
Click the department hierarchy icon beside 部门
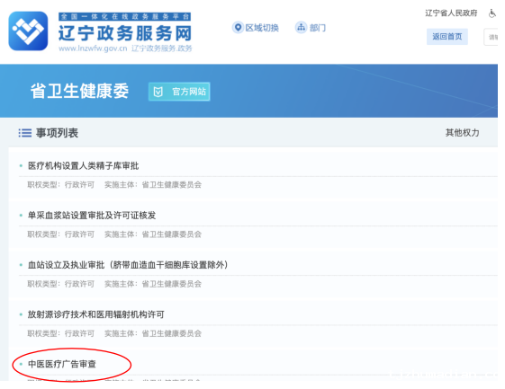click(x=302, y=28)
